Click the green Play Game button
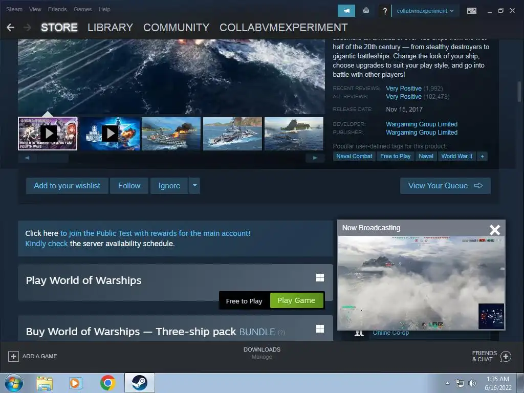524x393 pixels. pos(296,300)
